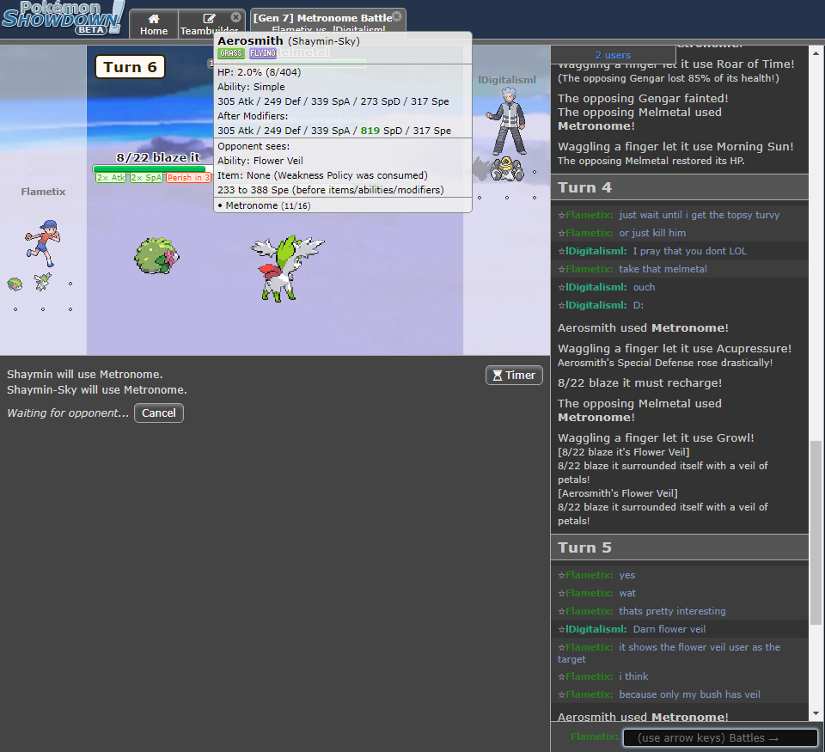Click lDigitalisml's name in 'I pray' message
The width and height of the screenshot is (825, 752).
[x=596, y=251]
